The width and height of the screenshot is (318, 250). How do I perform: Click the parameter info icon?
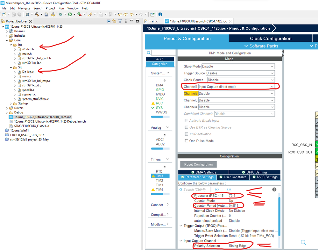tap(274, 189)
